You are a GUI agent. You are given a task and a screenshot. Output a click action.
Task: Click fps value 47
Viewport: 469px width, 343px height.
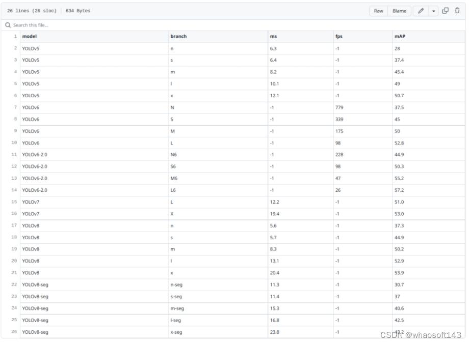pos(337,179)
